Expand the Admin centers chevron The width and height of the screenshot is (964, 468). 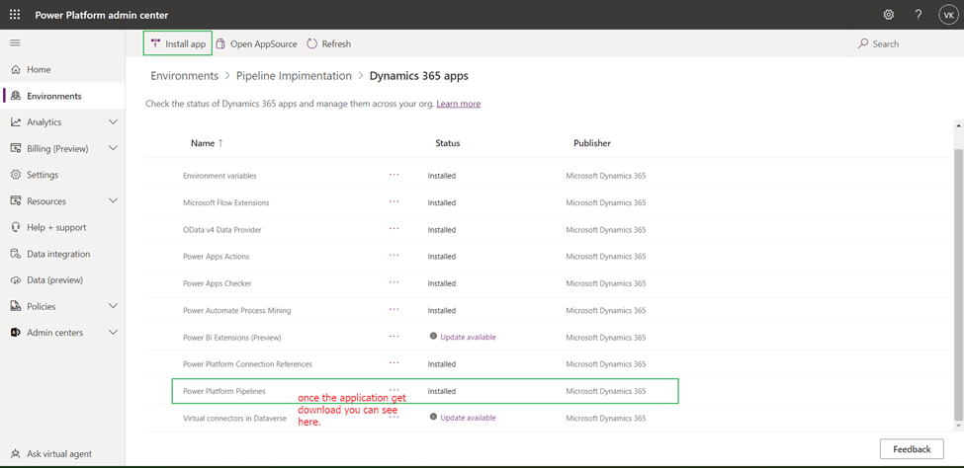[x=113, y=333]
